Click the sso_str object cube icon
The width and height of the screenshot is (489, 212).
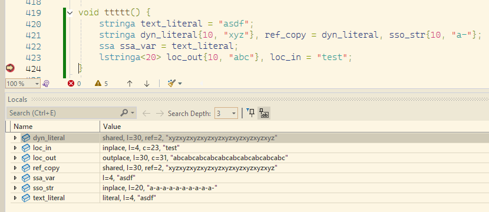coord(26,188)
